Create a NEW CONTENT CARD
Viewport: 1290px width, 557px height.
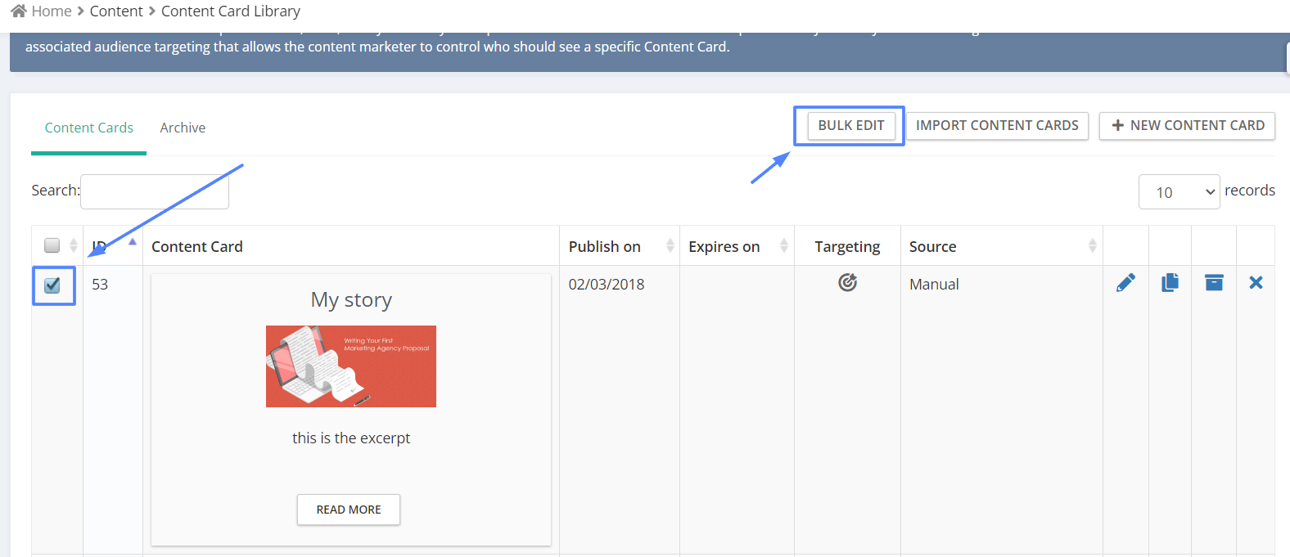1187,126
